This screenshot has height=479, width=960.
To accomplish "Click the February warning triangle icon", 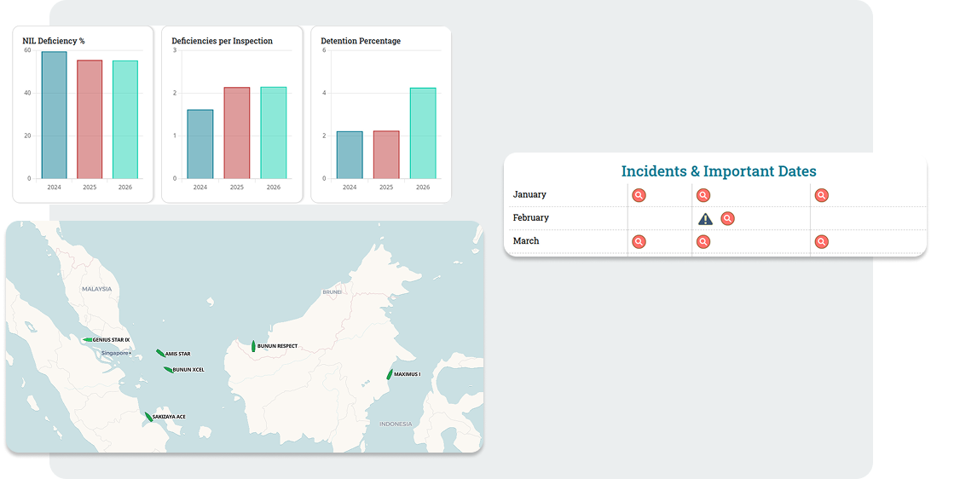I will [x=705, y=219].
